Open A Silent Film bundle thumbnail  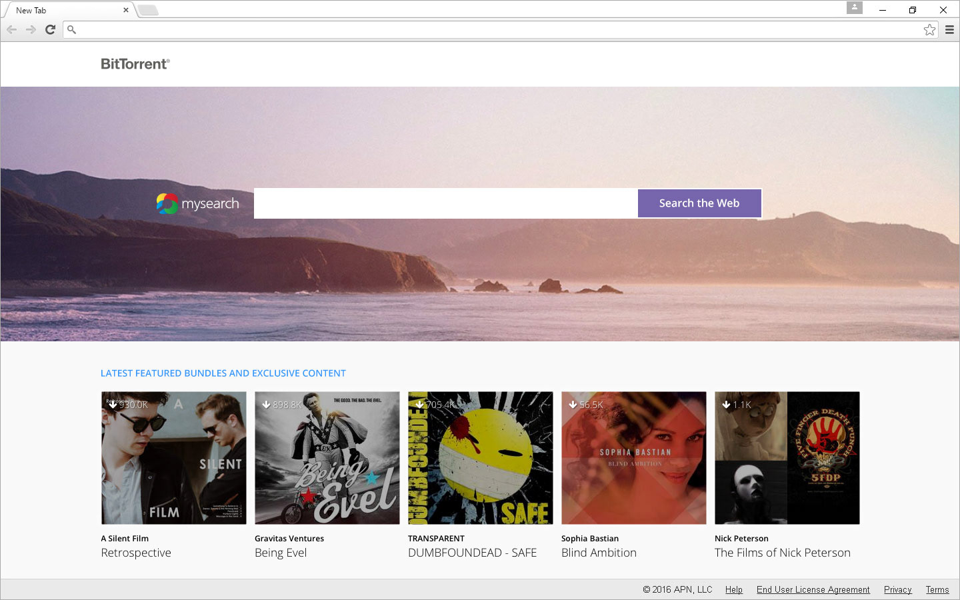173,457
